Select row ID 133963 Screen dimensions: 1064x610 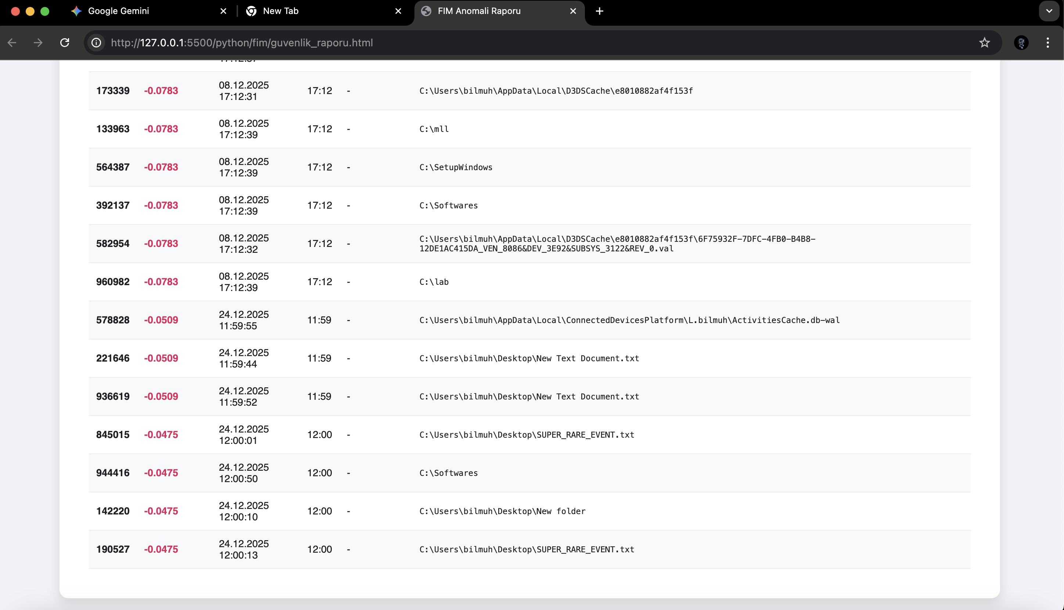point(113,129)
